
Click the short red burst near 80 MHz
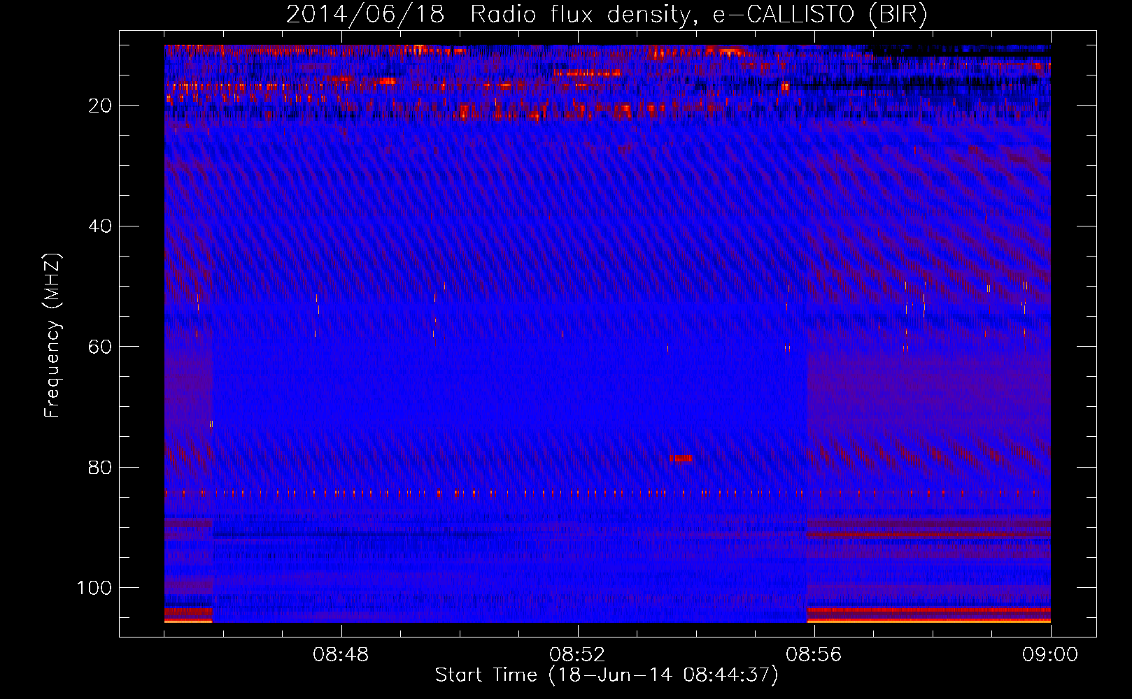(x=681, y=459)
